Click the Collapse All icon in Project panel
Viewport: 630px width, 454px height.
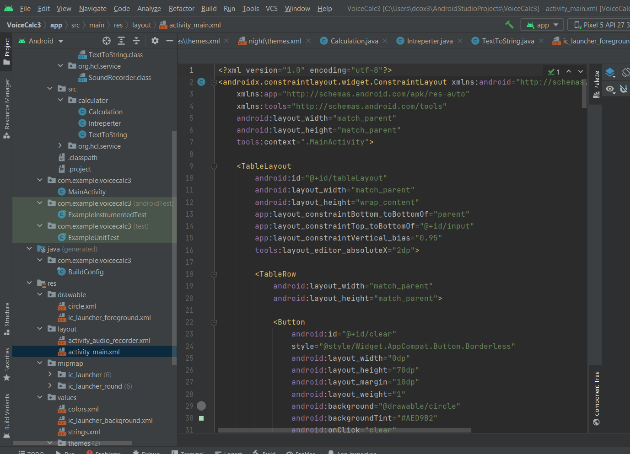[136, 41]
